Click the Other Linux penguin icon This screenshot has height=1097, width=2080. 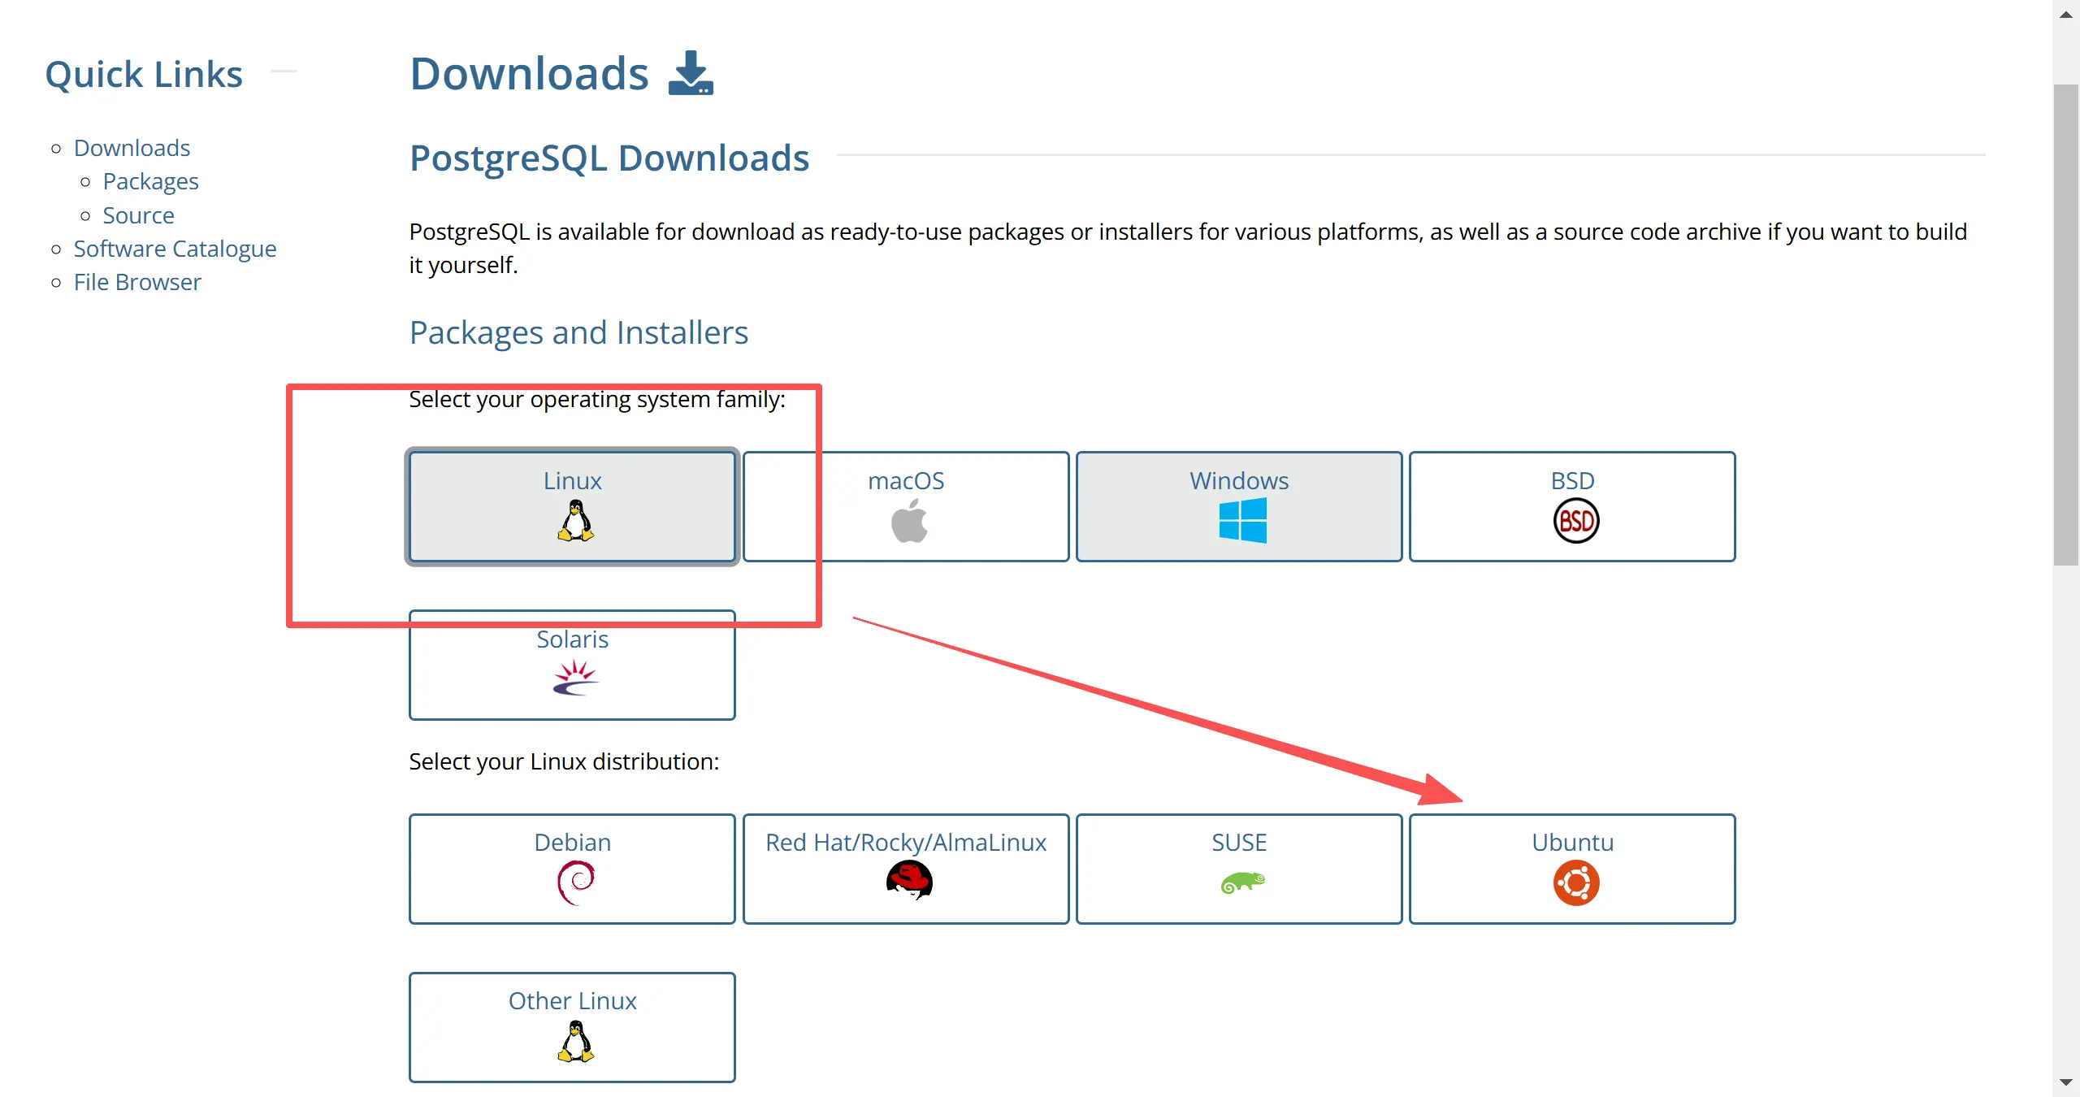point(575,1042)
